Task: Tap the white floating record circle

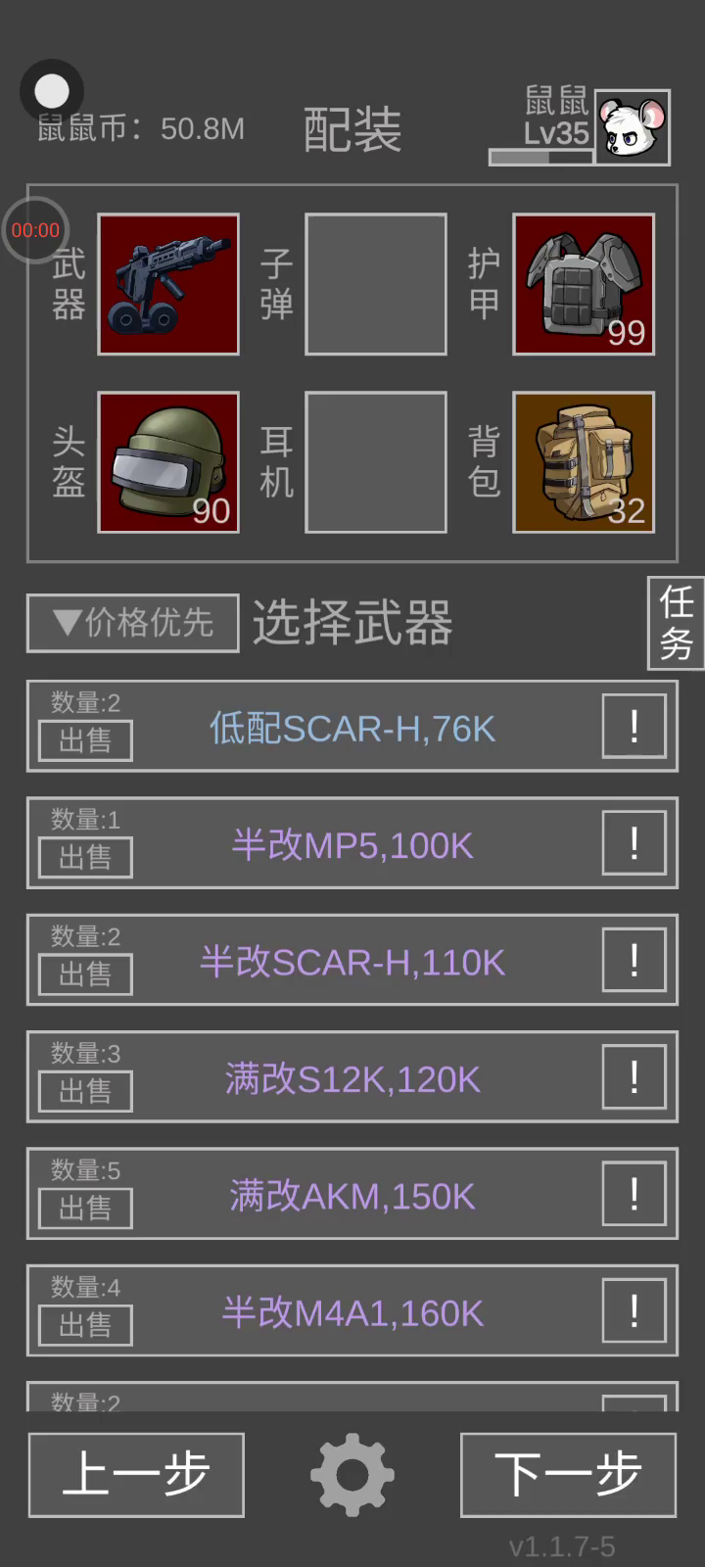Action: (52, 92)
